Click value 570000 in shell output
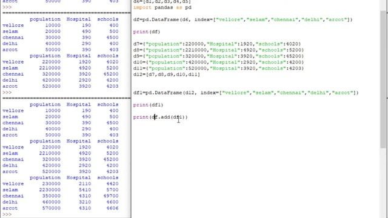 tap(51, 208)
